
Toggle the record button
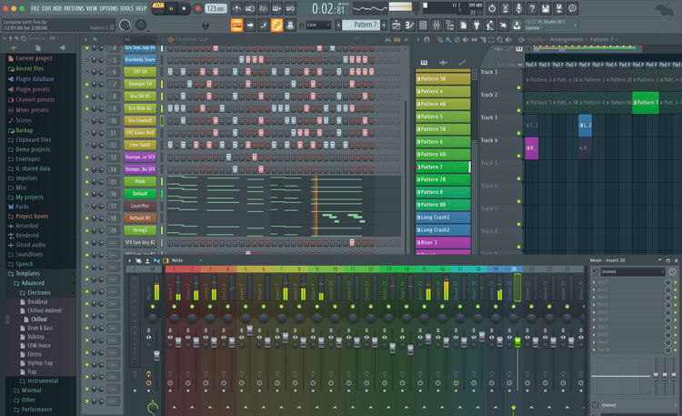tap(197, 8)
